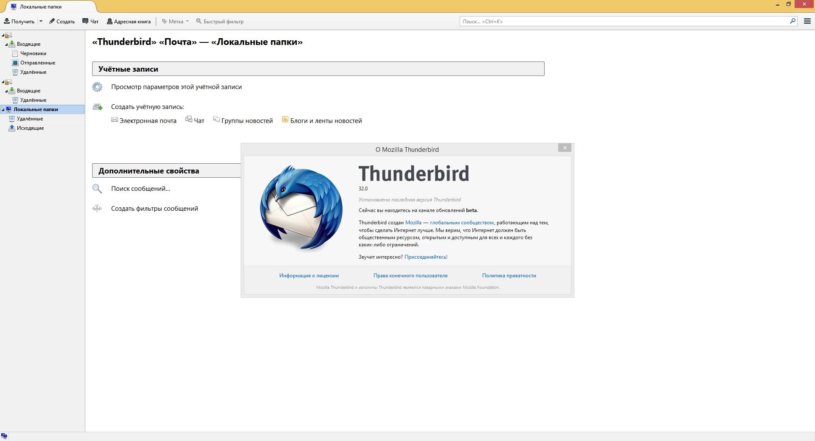Viewport: 815px width, 441px height.
Task: Click the gear icon for account settings
Action: 97,87
